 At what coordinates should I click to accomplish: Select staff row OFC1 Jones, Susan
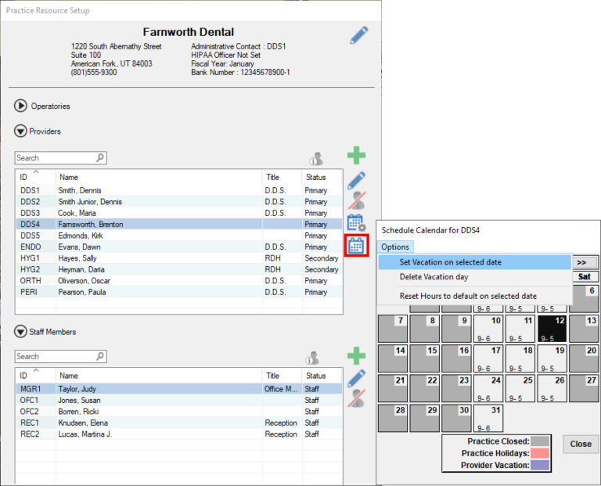tap(179, 400)
